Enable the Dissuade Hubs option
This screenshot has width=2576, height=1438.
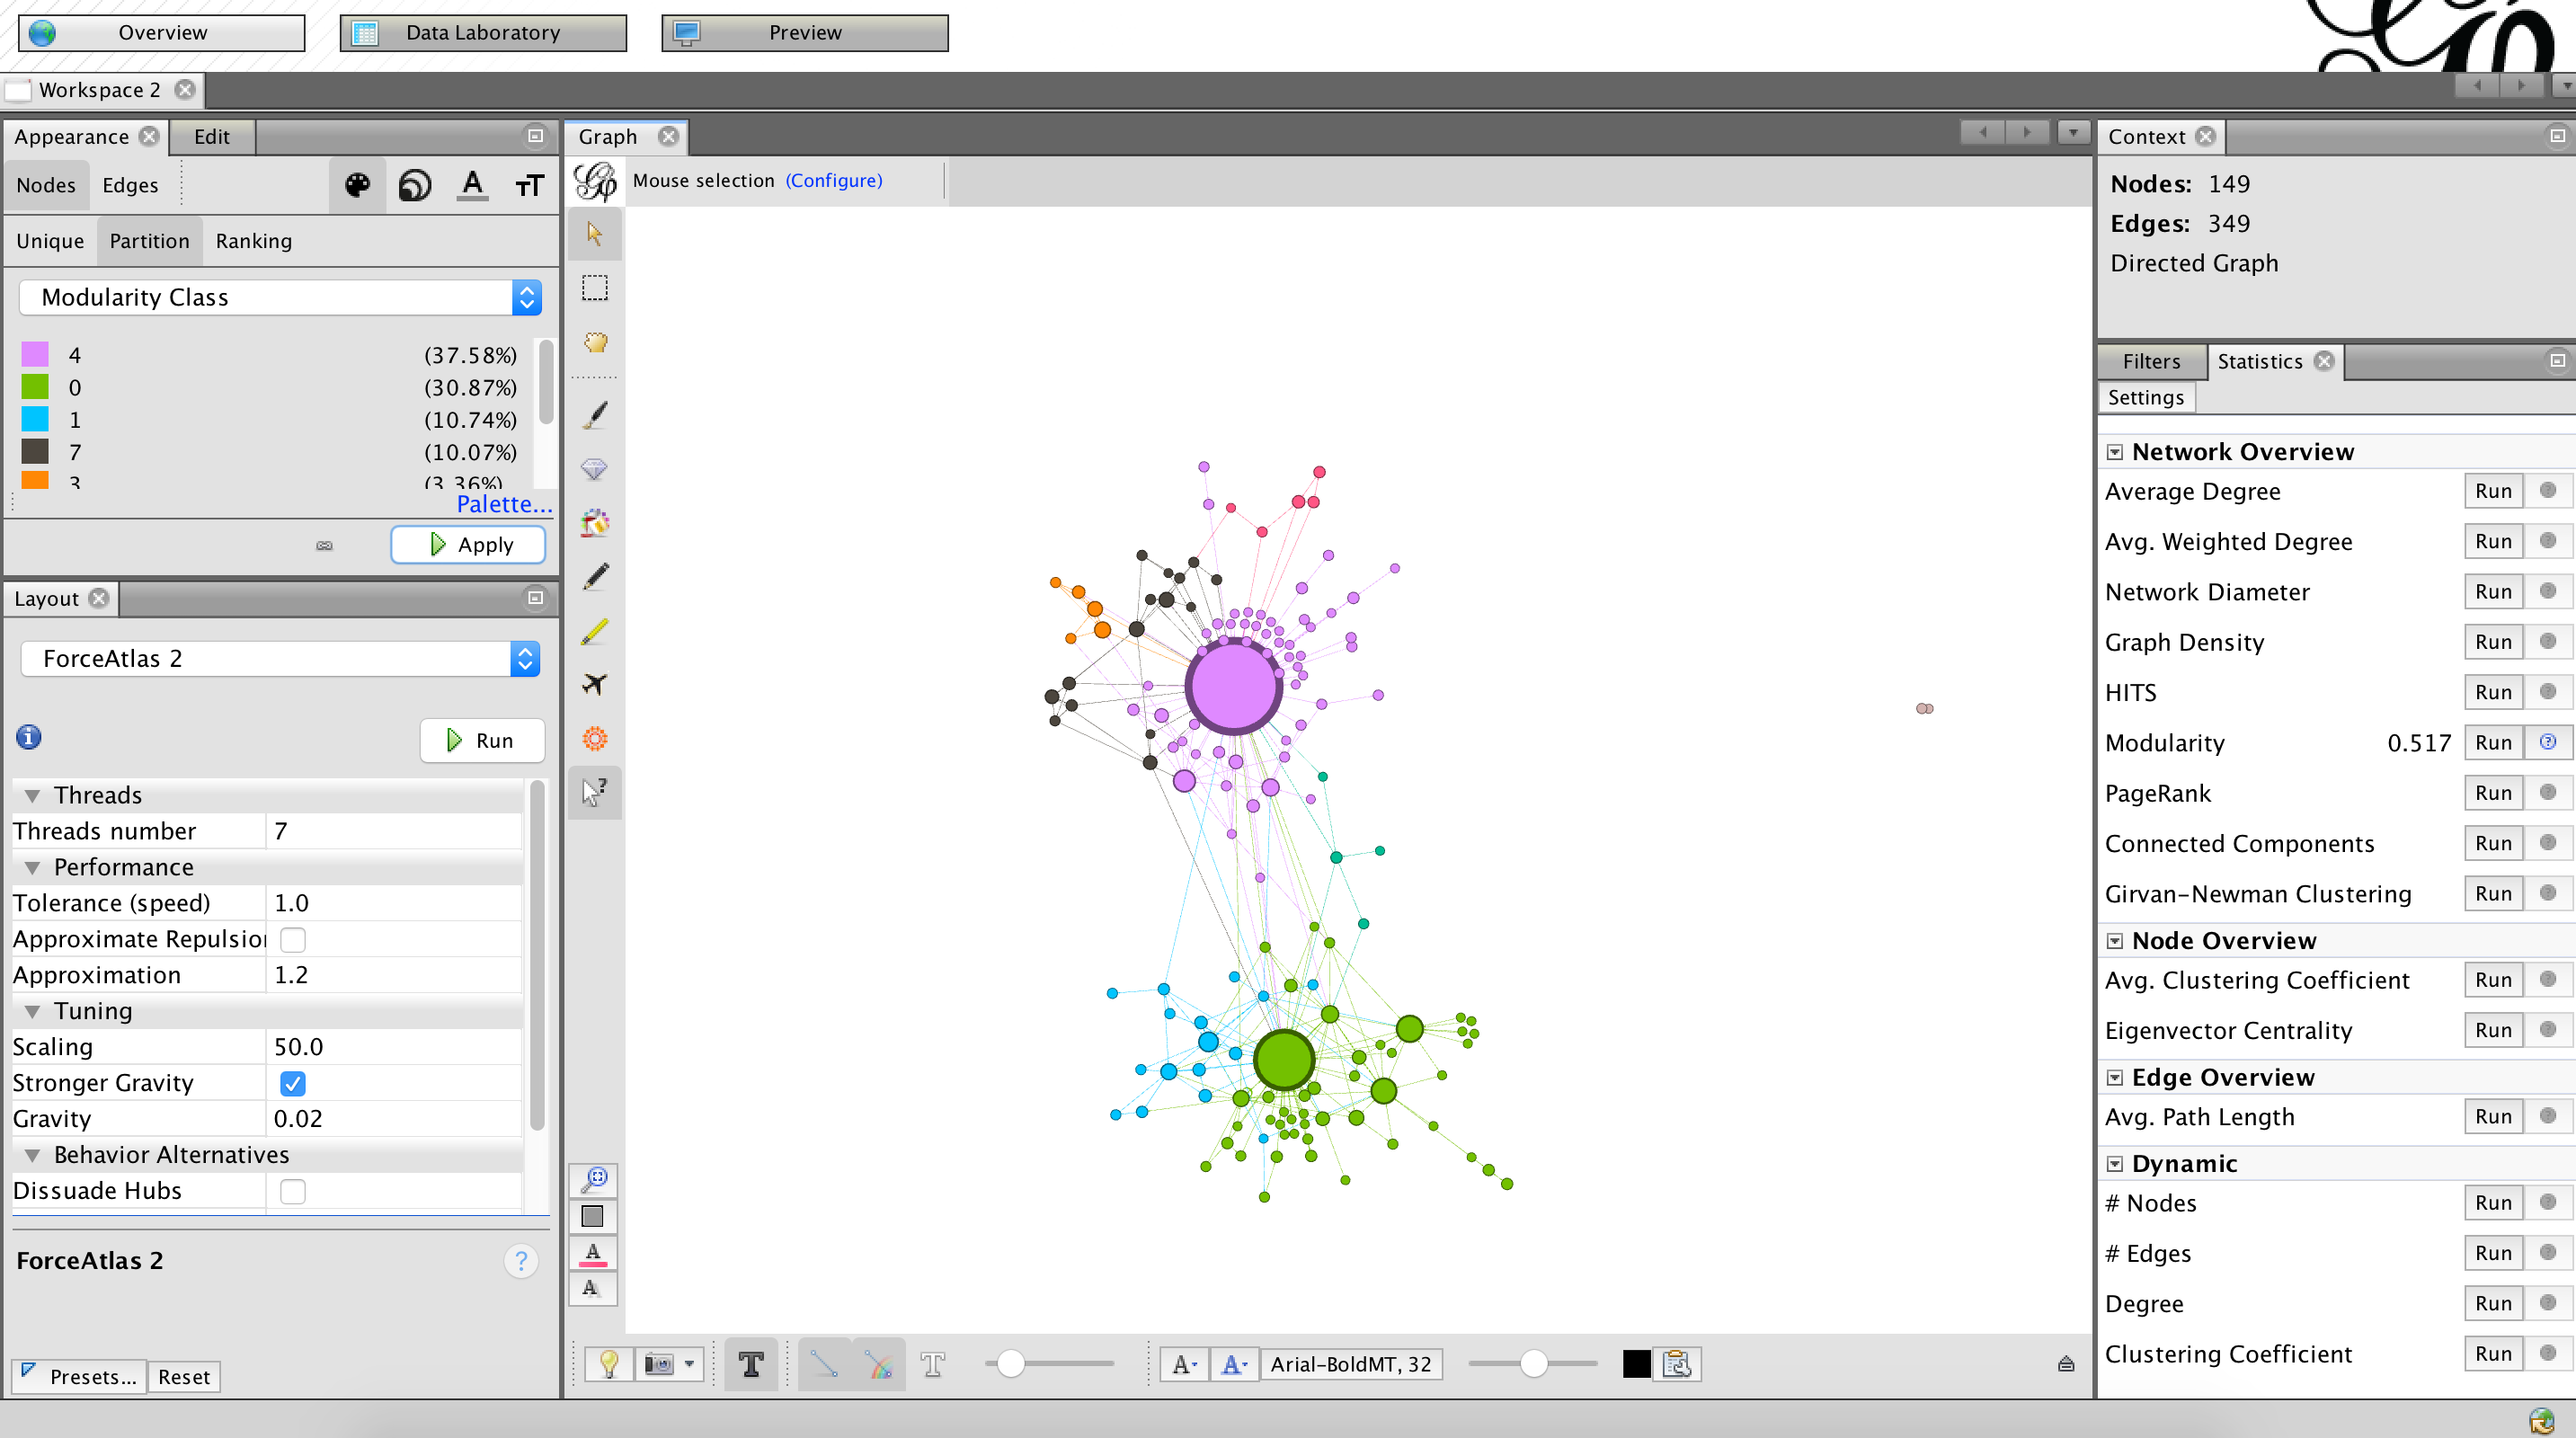[x=292, y=1190]
